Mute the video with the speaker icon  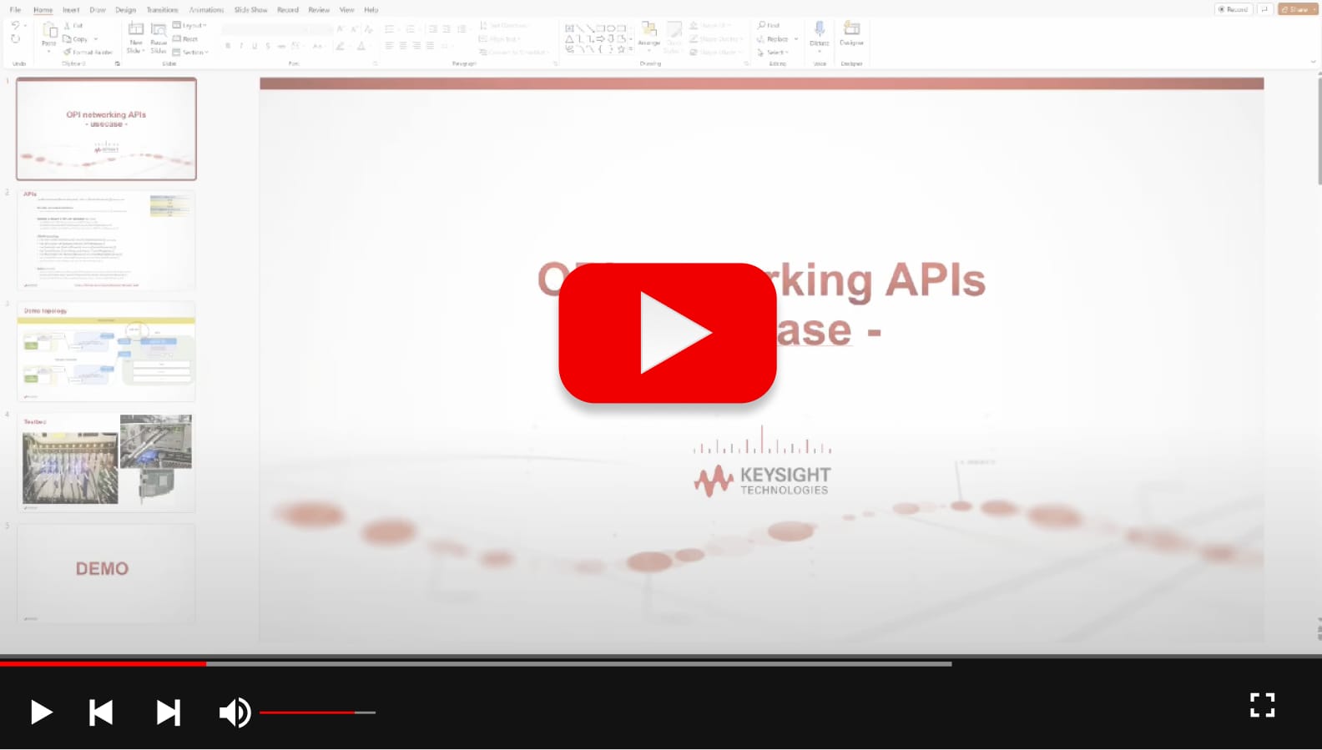pyautogui.click(x=235, y=712)
